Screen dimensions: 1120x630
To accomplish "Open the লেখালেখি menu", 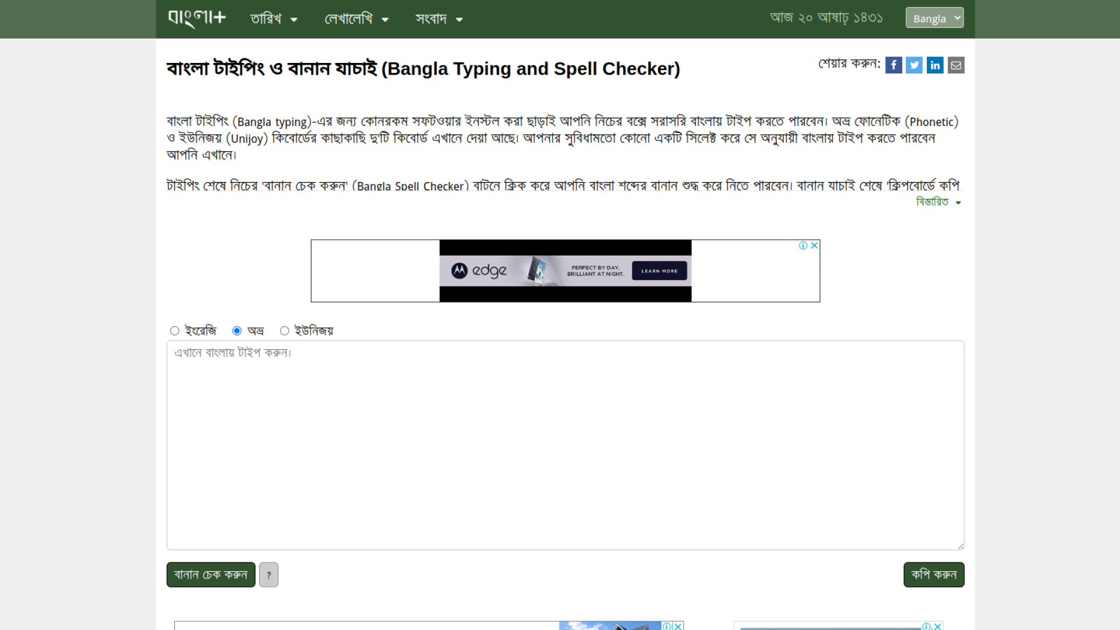I will tap(356, 19).
